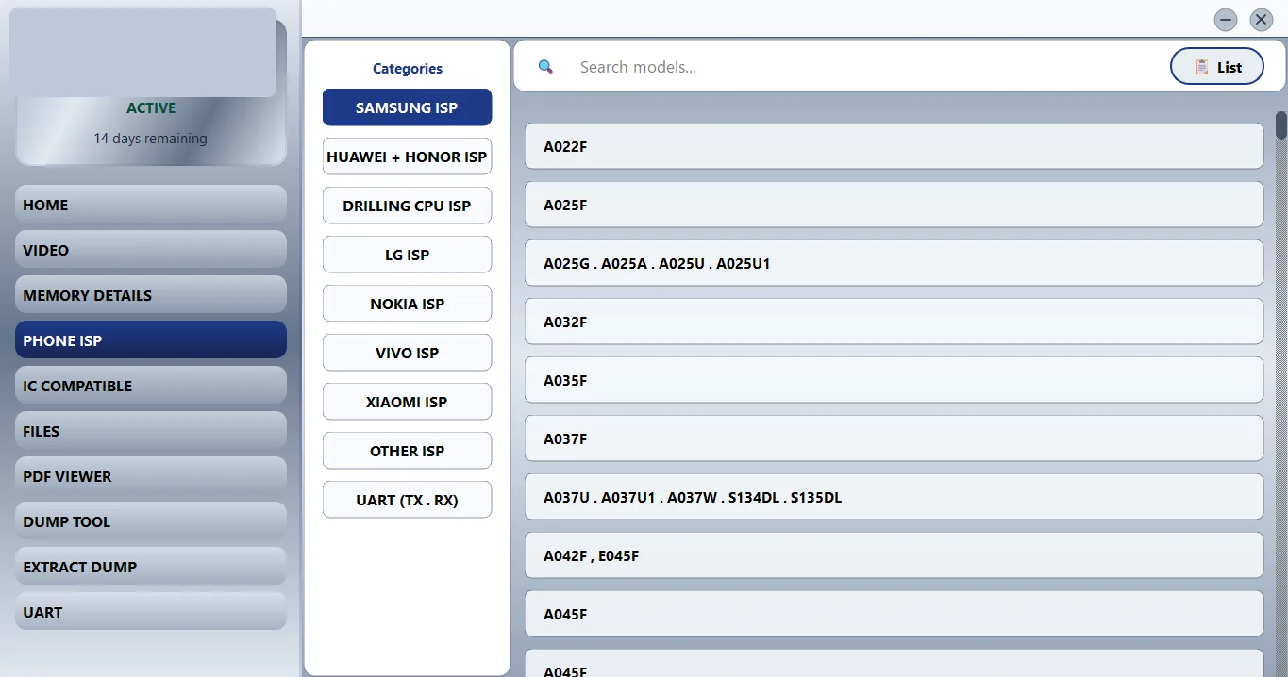Select DRILLING CPU ISP category
Viewport: 1288px width, 677px height.
(407, 206)
